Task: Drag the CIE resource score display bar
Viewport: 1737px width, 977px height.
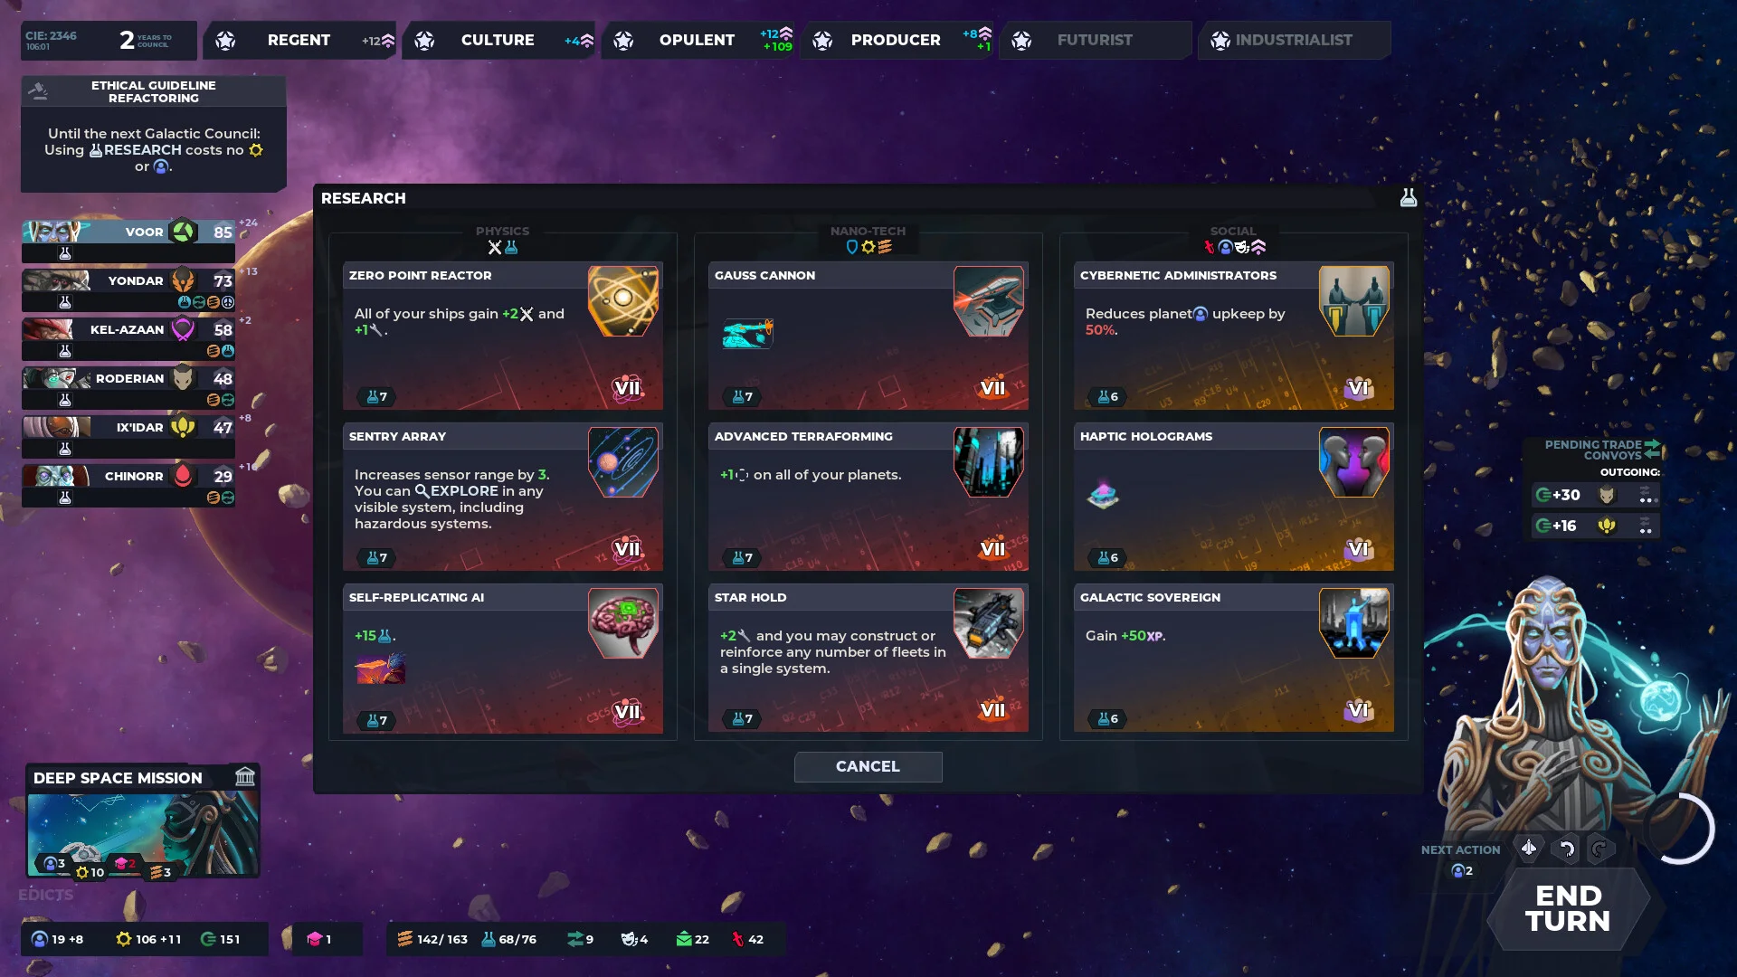Action: click(55, 40)
